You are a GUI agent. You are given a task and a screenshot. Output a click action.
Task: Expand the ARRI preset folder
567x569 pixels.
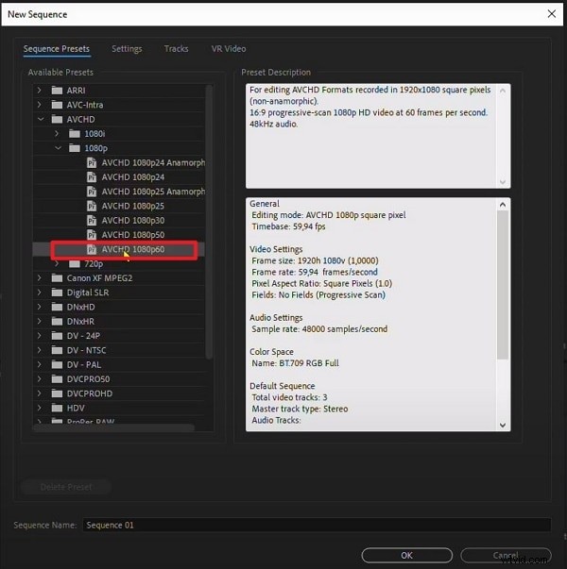[x=40, y=90]
